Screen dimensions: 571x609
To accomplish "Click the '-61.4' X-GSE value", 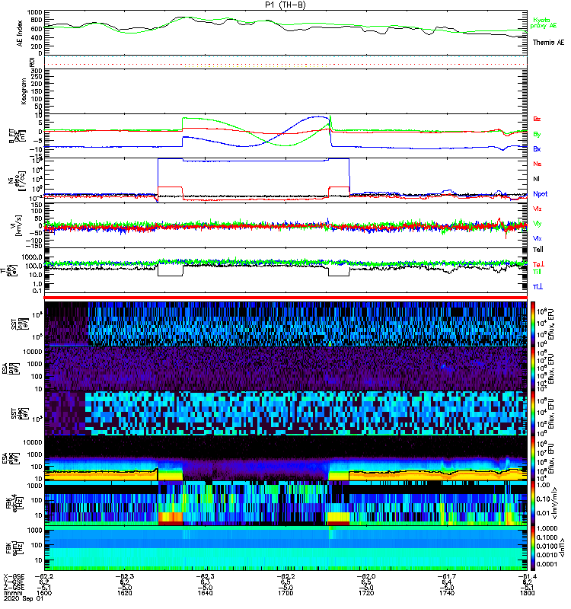I will click(x=527, y=576).
